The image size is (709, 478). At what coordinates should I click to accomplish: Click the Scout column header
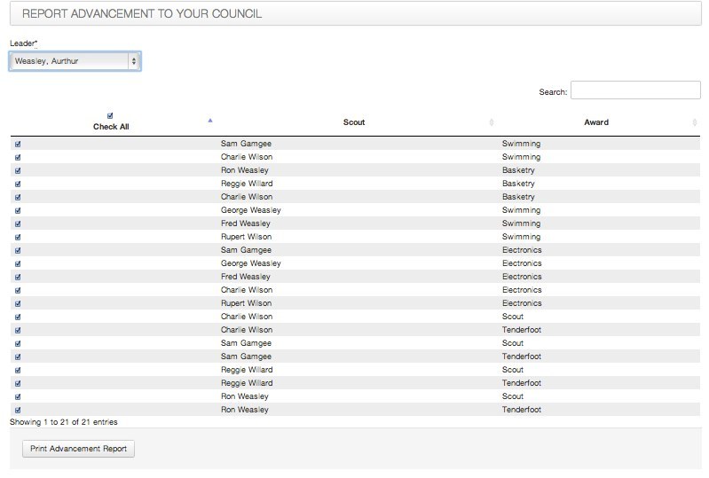(353, 122)
